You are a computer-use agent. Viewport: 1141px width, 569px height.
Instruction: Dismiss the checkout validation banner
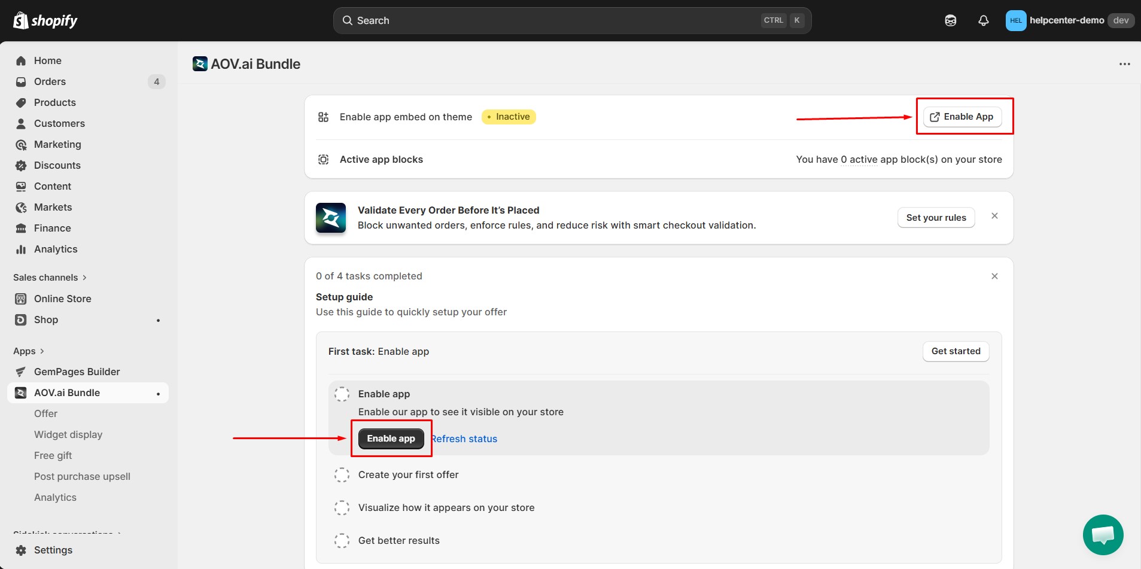coord(994,215)
